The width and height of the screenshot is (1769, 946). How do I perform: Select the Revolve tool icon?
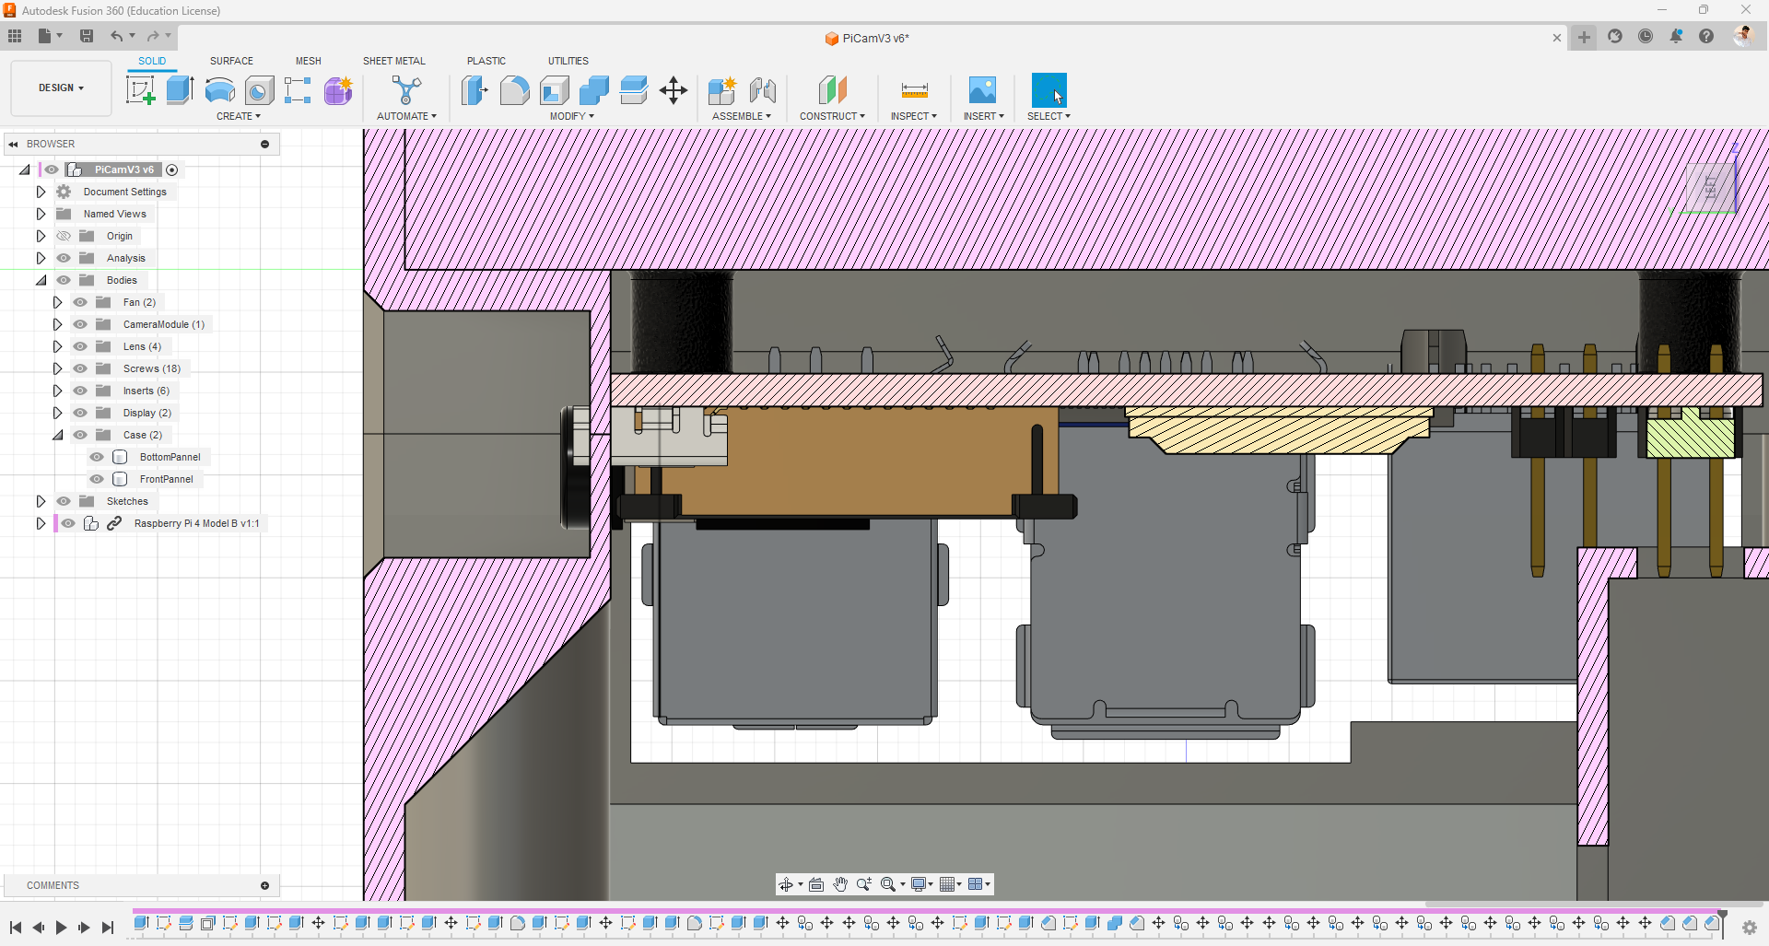[x=219, y=90]
